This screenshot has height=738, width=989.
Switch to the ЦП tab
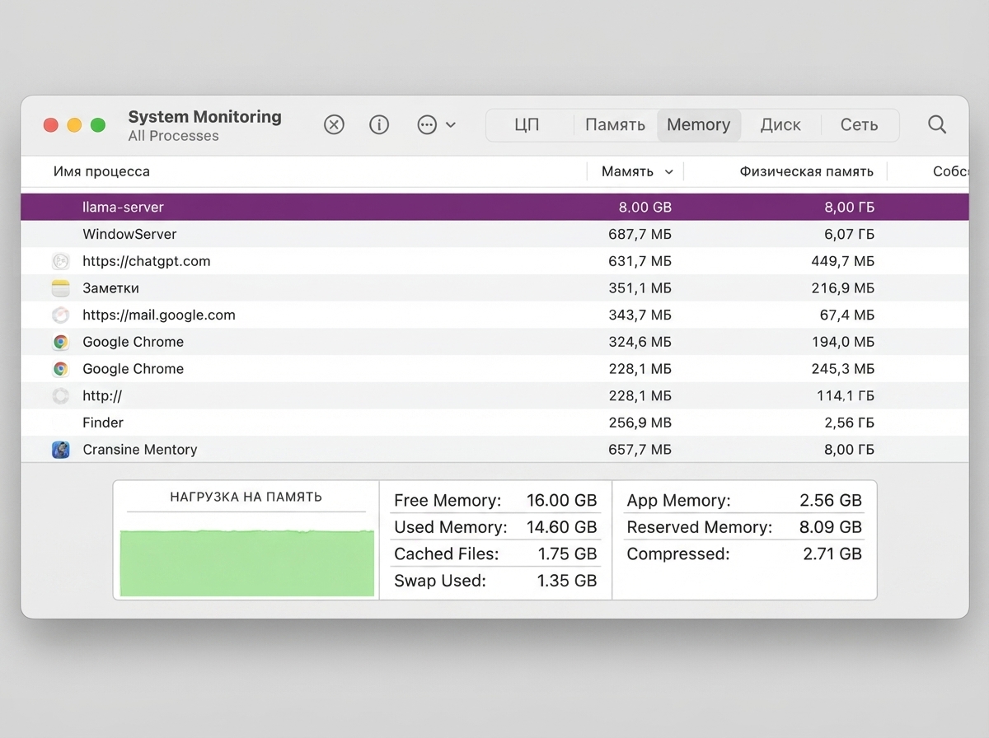click(x=527, y=125)
